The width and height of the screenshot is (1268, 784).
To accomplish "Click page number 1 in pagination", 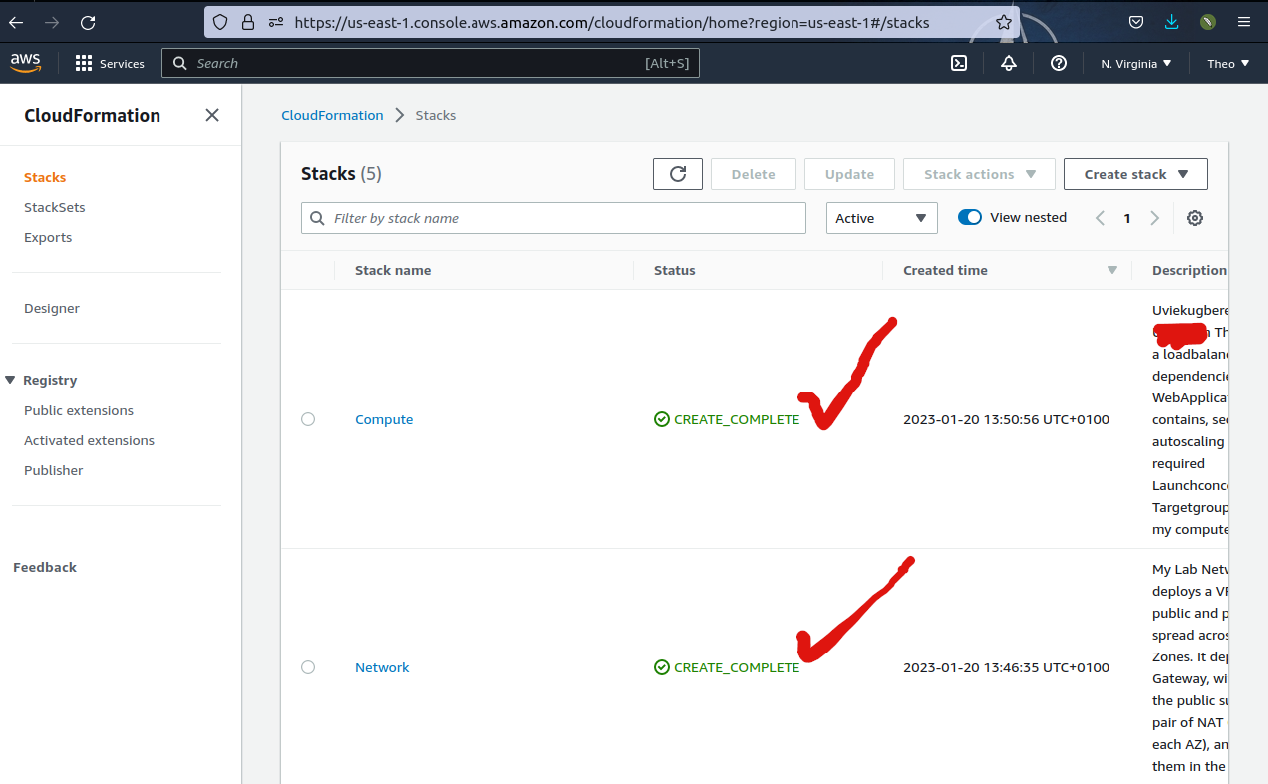I will pyautogui.click(x=1127, y=218).
